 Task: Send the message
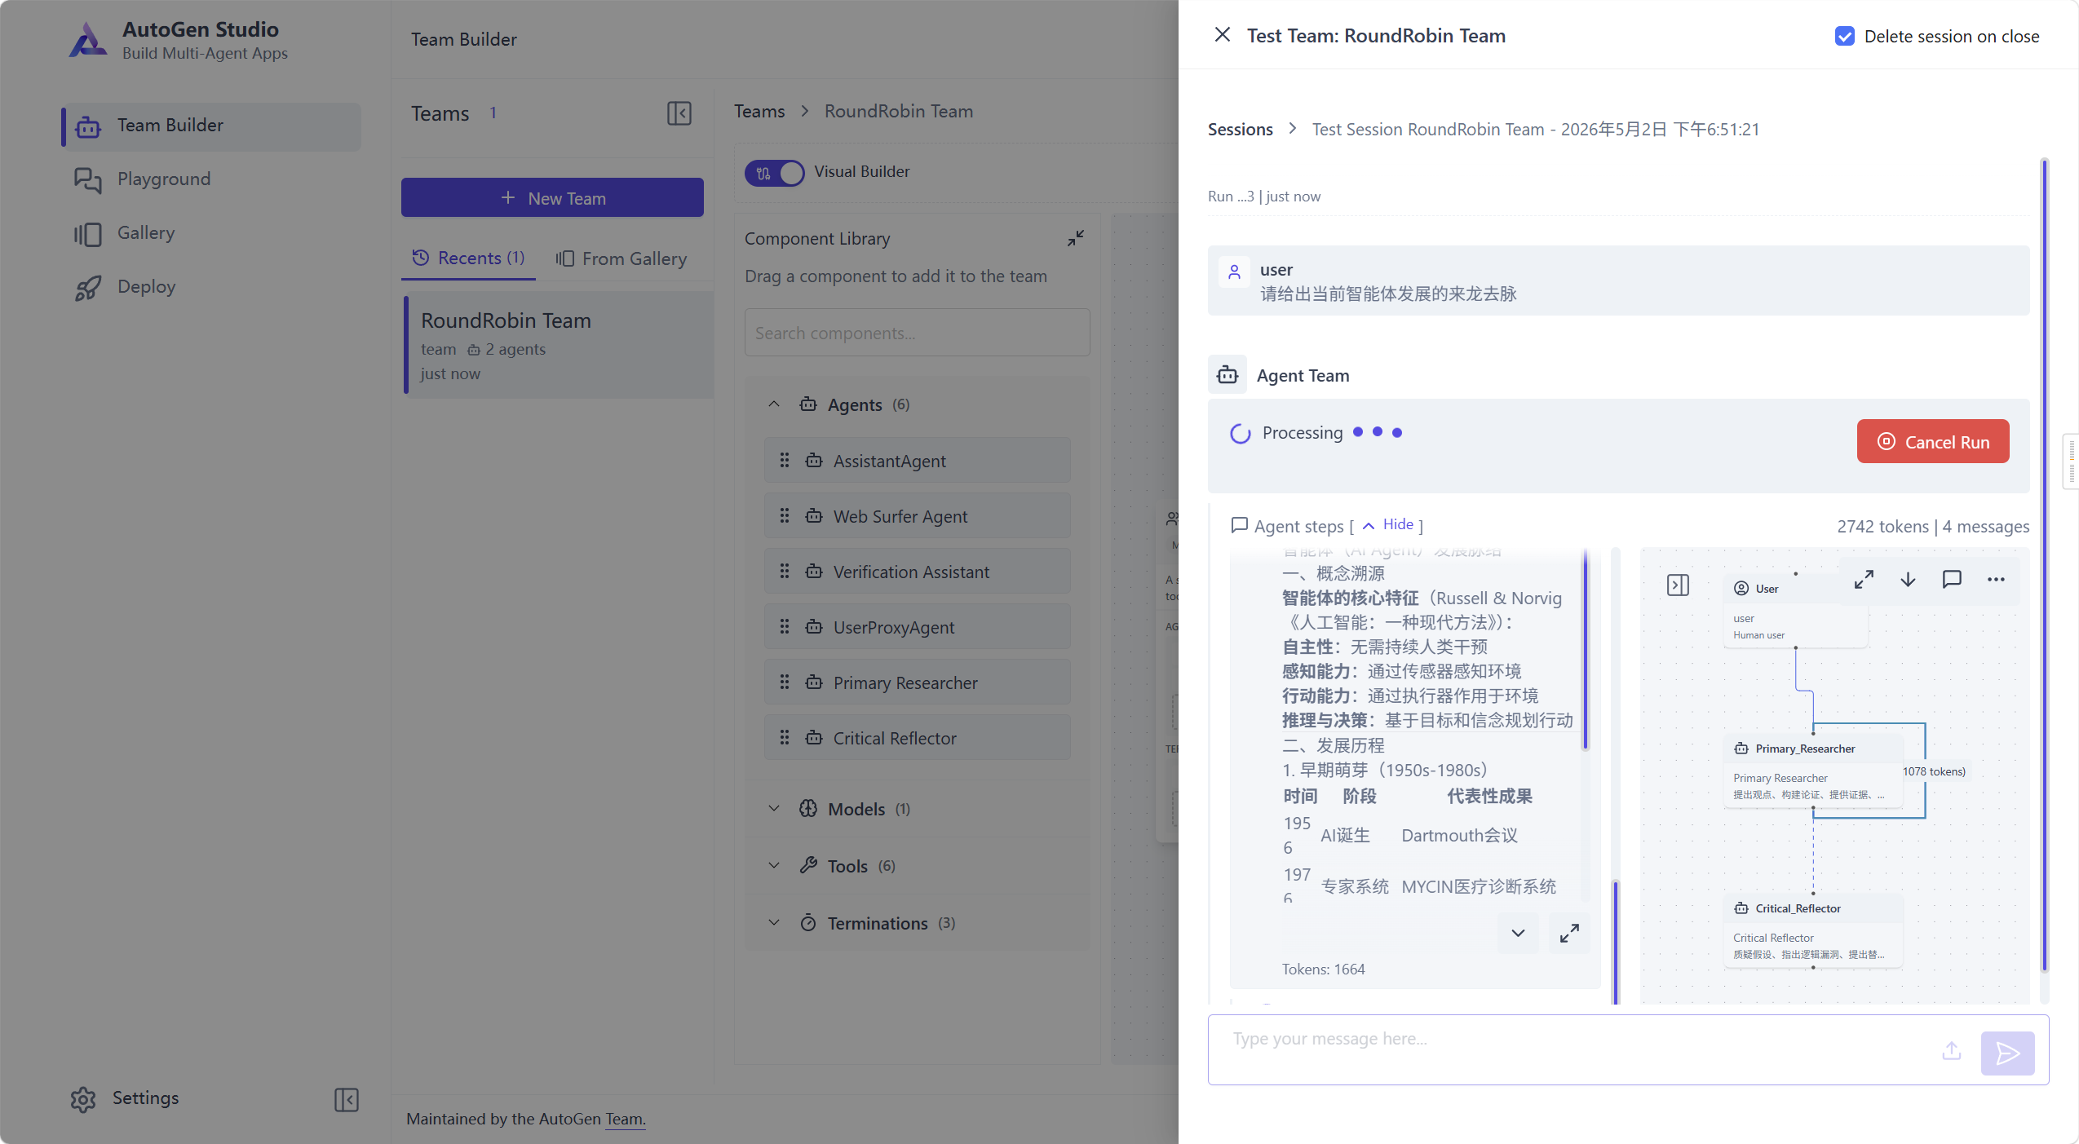[x=2007, y=1053]
